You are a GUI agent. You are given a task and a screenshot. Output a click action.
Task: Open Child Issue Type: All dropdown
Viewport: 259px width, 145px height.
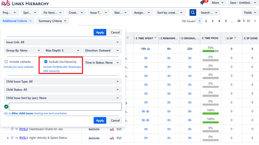[63, 81]
